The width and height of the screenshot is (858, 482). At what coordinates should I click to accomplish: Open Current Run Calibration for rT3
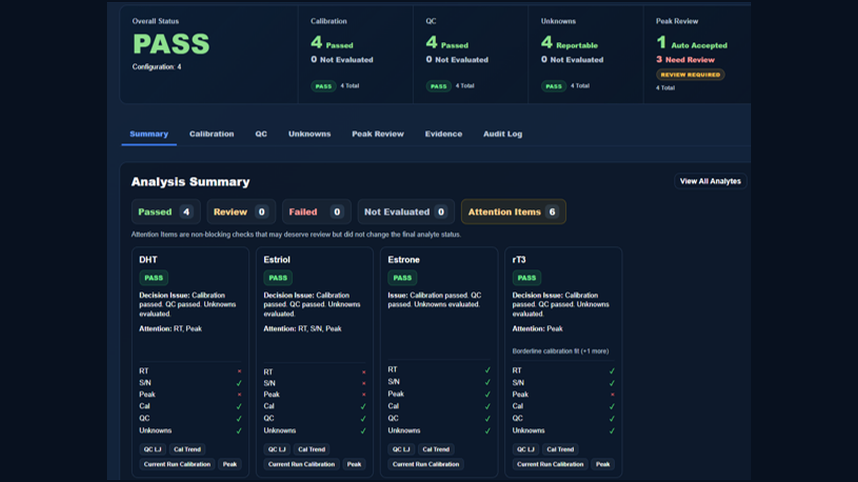pos(550,464)
